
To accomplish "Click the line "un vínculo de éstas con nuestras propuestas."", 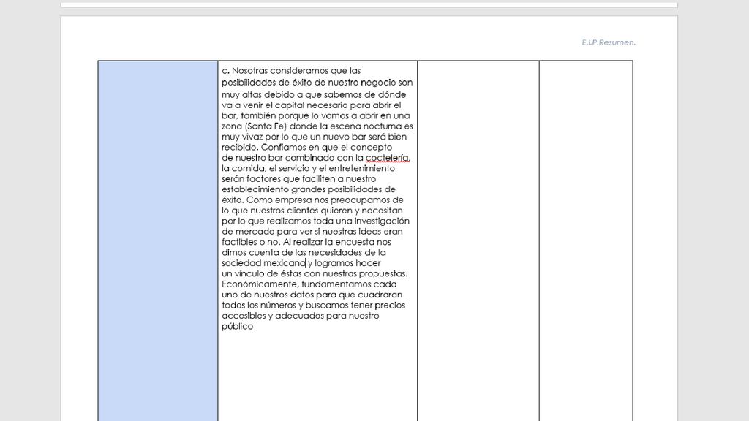I will 315,273.
